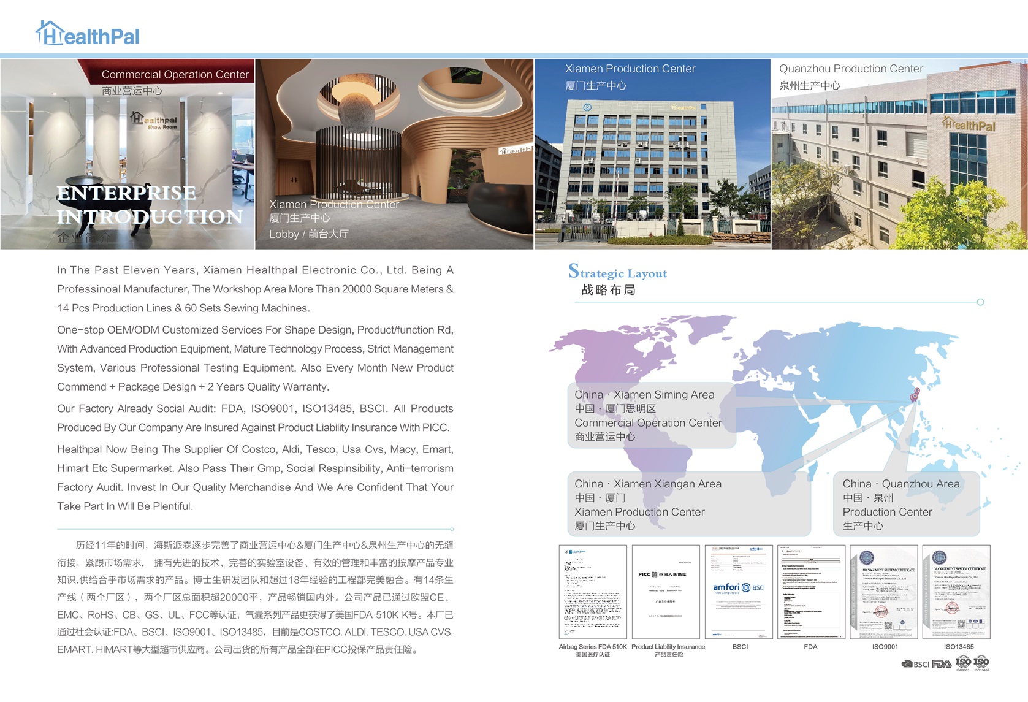Screen dimensions: 1028x702
Task: Select the Xiamen Siming Area callout box
Action: pyautogui.click(x=651, y=415)
